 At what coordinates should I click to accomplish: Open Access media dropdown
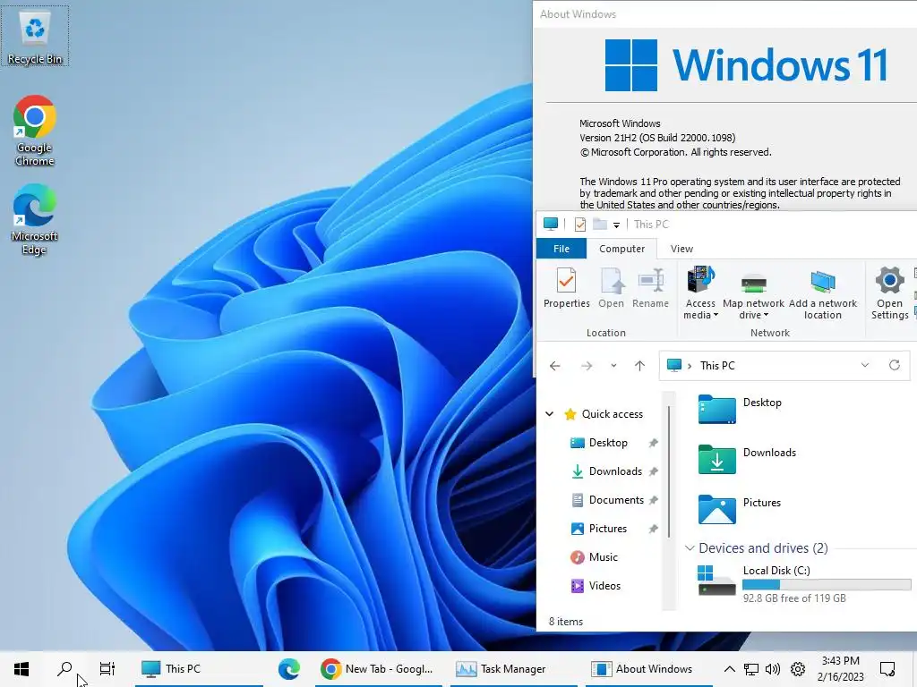coord(700,293)
